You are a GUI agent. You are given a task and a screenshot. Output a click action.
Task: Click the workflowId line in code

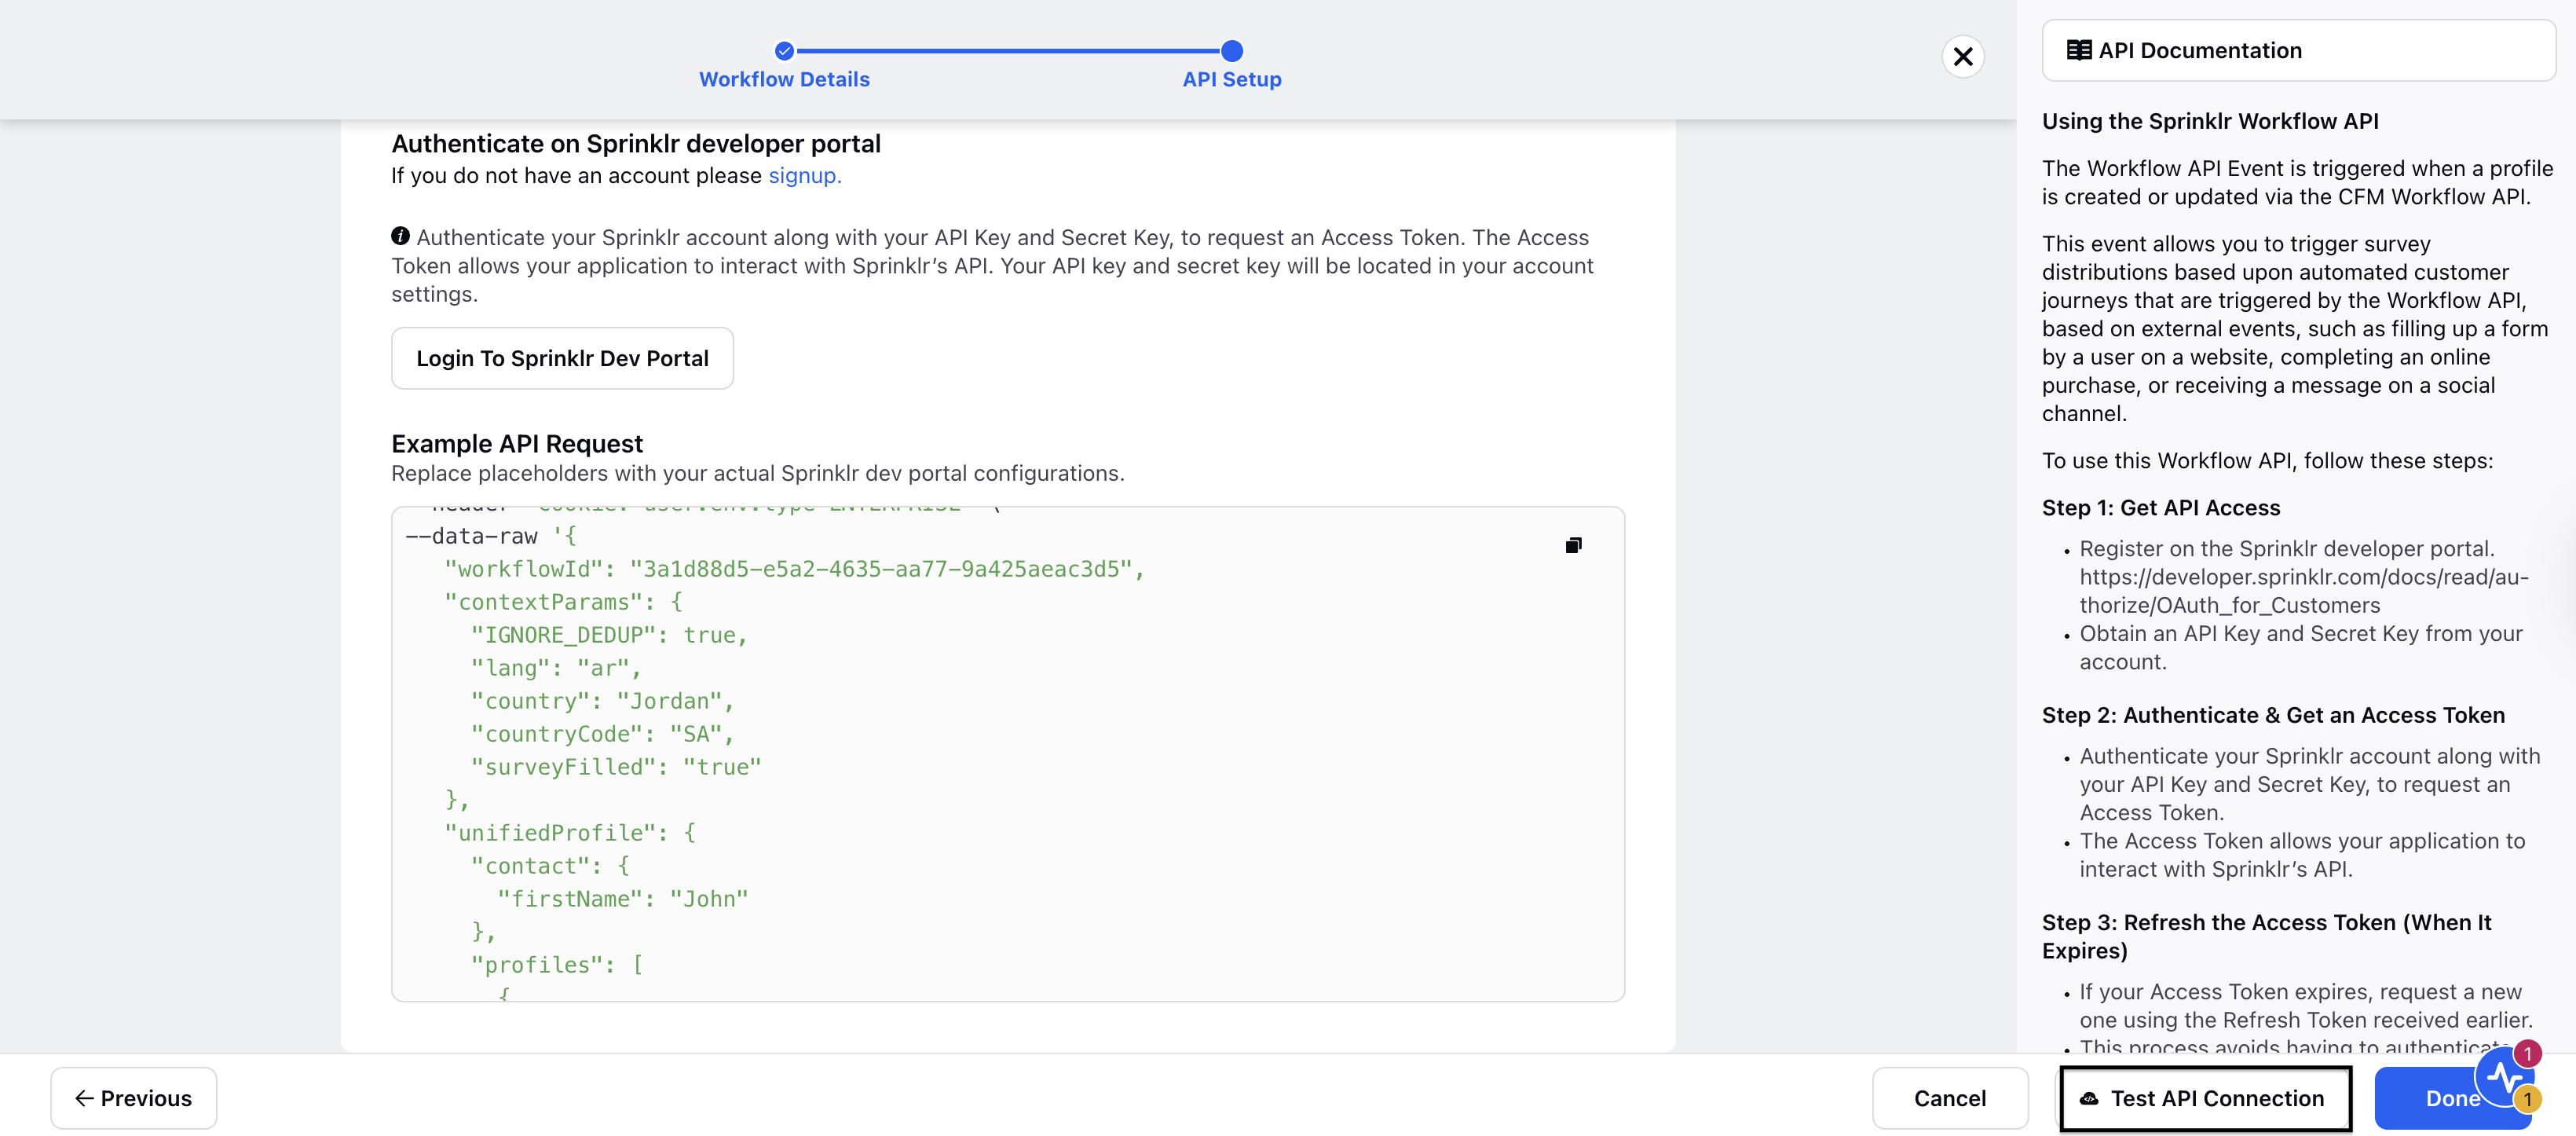[794, 569]
